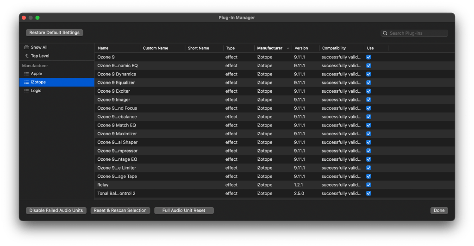This screenshot has width=474, height=246.
Task: Click the list icon beside Logic
Action: tap(26, 90)
